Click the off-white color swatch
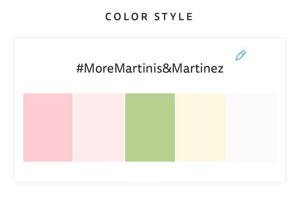The width and height of the screenshot is (300, 204). click(252, 127)
